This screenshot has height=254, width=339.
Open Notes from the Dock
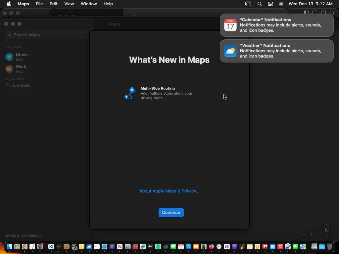click(250, 246)
